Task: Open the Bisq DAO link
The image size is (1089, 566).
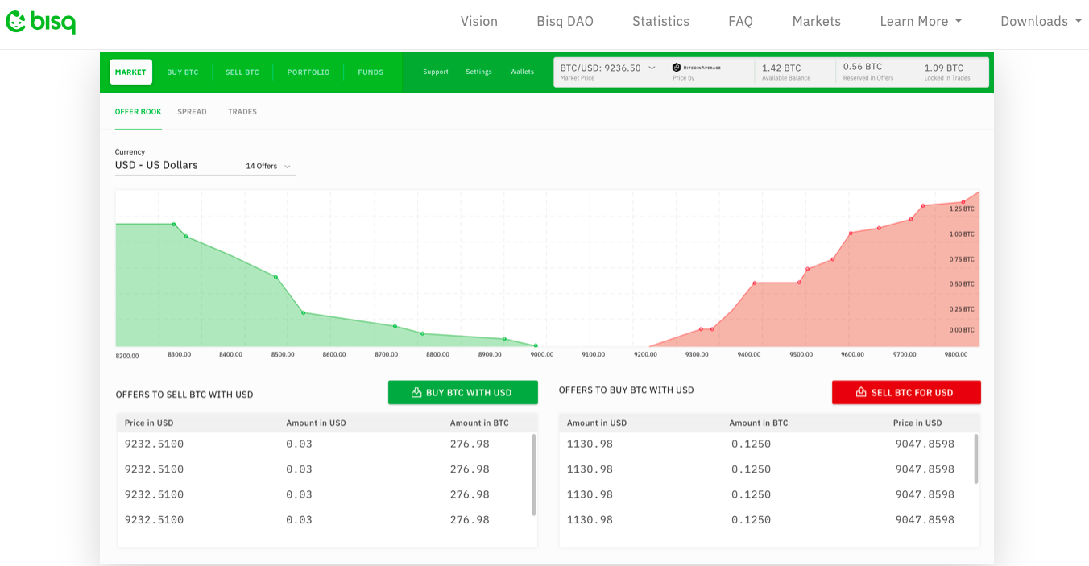Action: tap(565, 22)
